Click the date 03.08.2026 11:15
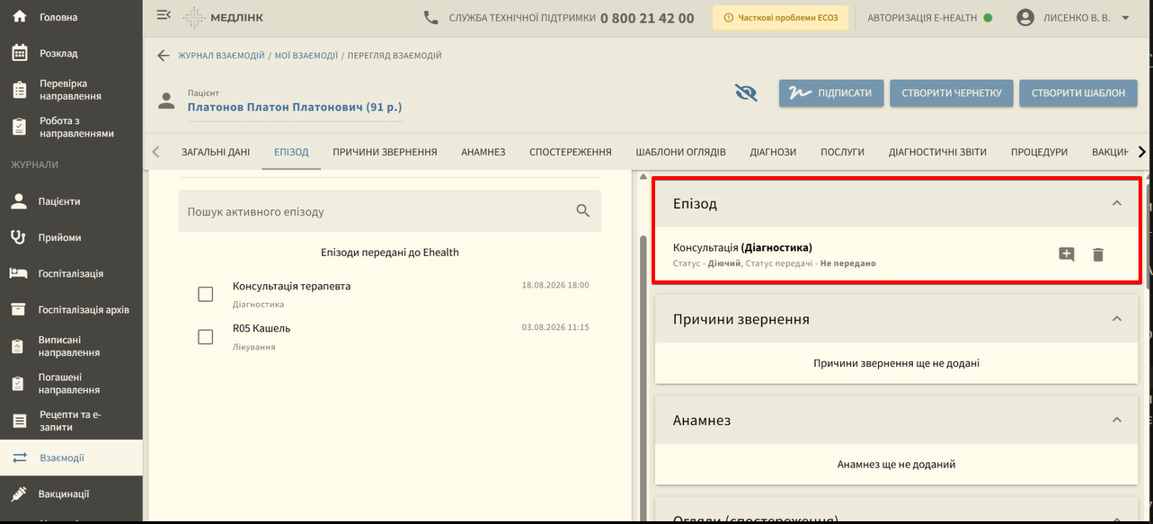 pos(555,327)
